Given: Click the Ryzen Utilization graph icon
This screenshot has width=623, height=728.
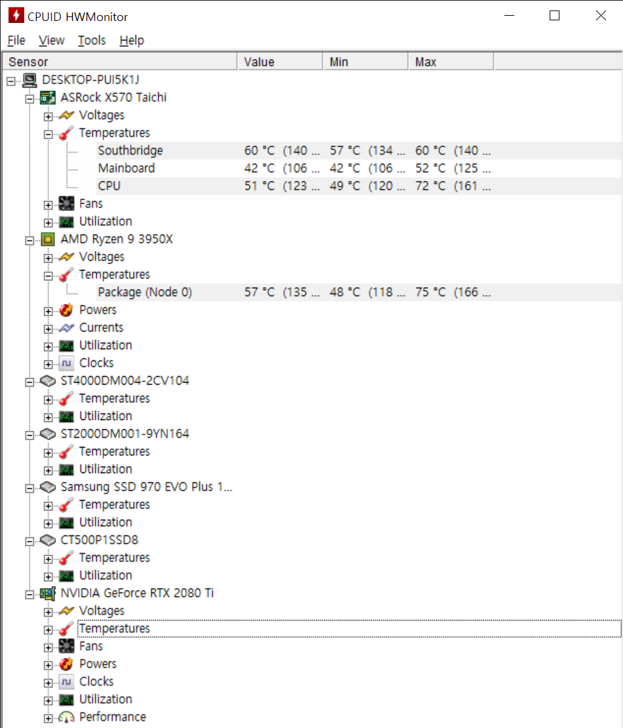Looking at the screenshot, I should point(66,346).
